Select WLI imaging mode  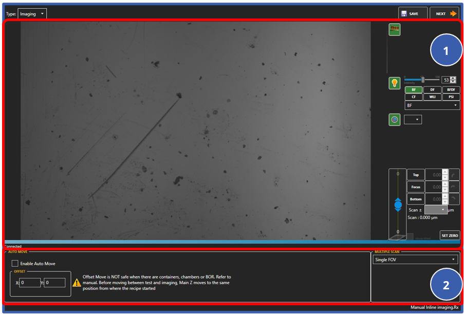pyautogui.click(x=432, y=97)
